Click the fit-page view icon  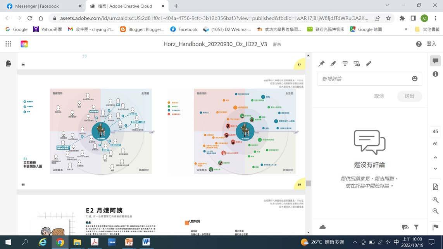point(435,187)
